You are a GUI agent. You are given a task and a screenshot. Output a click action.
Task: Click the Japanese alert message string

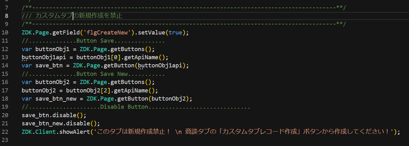point(243,132)
